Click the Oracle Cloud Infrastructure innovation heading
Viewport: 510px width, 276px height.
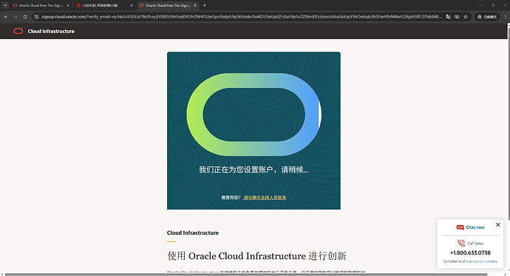point(256,256)
